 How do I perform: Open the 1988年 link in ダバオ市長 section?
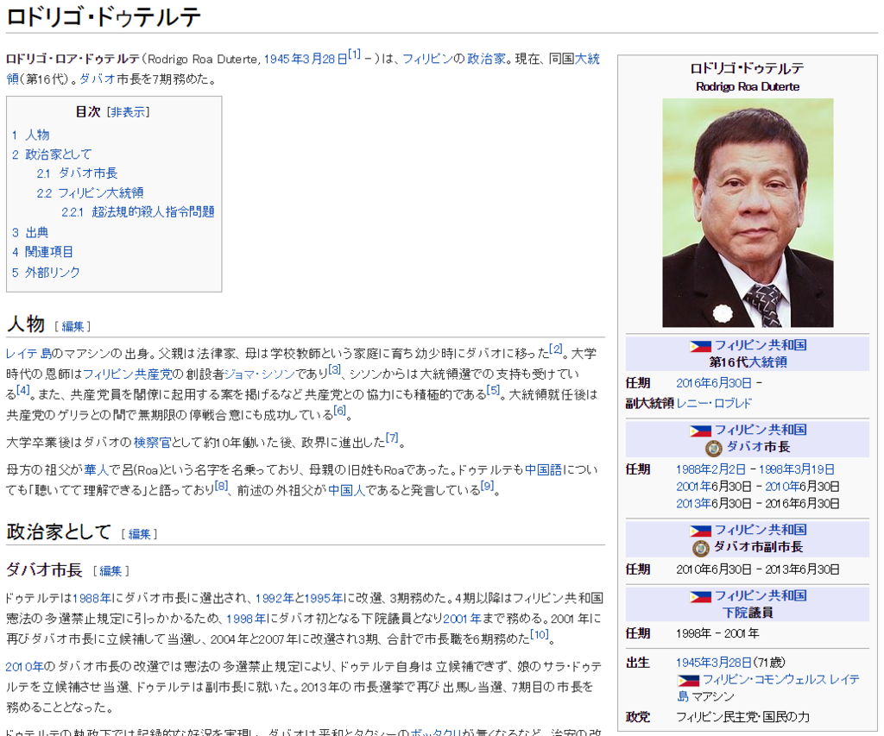(92, 599)
